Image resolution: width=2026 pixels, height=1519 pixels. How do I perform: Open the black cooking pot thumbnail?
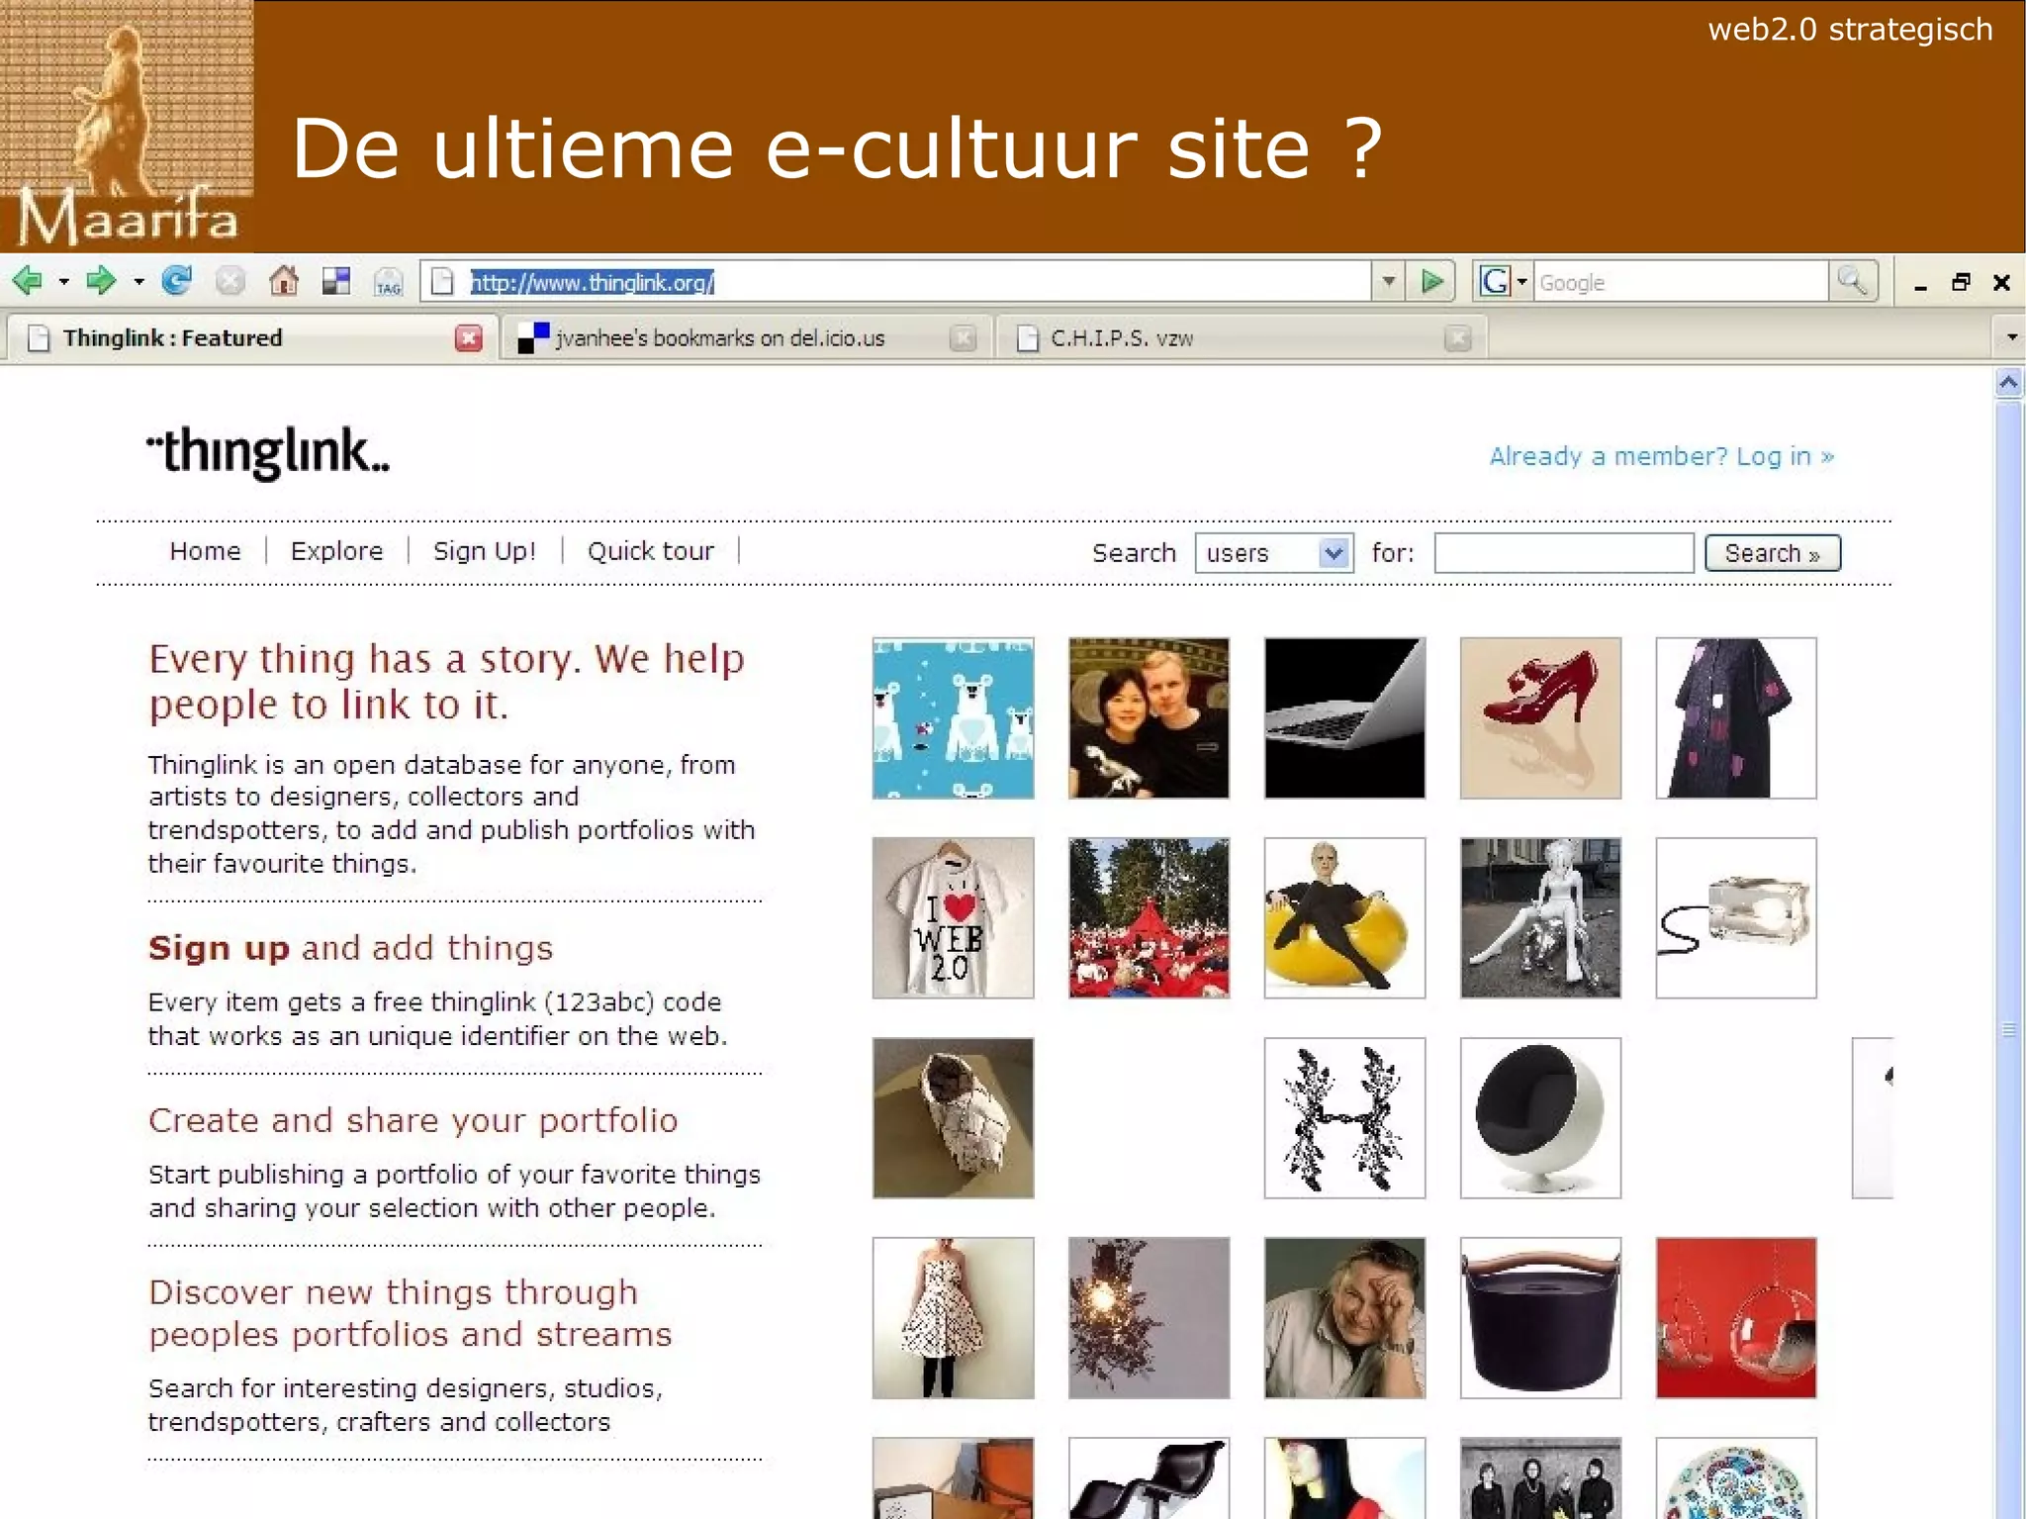(1540, 1318)
